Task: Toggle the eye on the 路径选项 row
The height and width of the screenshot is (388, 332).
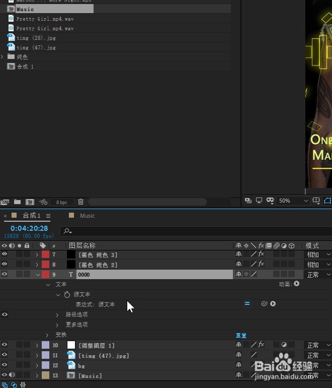Action: [5, 314]
